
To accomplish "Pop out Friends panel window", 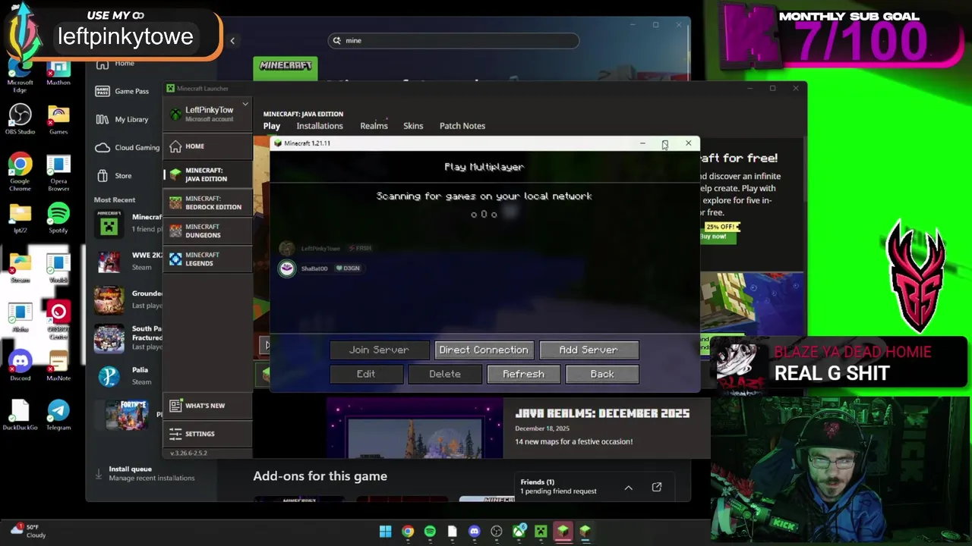I will click(657, 487).
